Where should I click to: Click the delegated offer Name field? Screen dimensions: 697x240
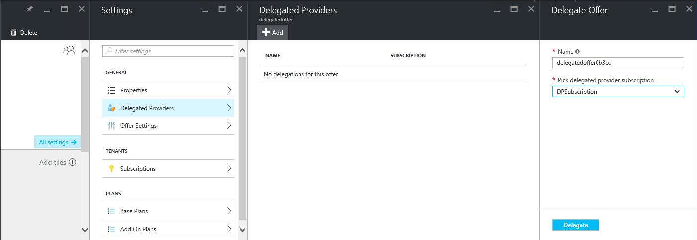617,63
